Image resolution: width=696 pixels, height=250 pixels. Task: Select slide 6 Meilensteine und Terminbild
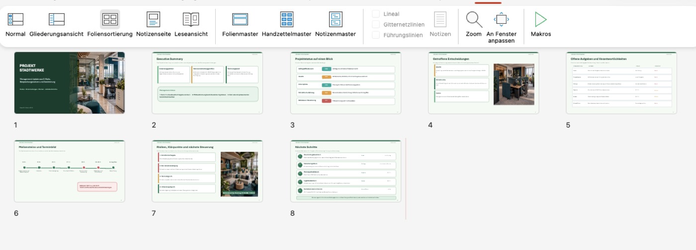coord(70,171)
